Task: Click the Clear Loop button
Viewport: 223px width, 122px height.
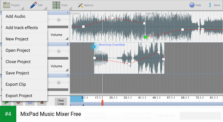Action: point(61,102)
